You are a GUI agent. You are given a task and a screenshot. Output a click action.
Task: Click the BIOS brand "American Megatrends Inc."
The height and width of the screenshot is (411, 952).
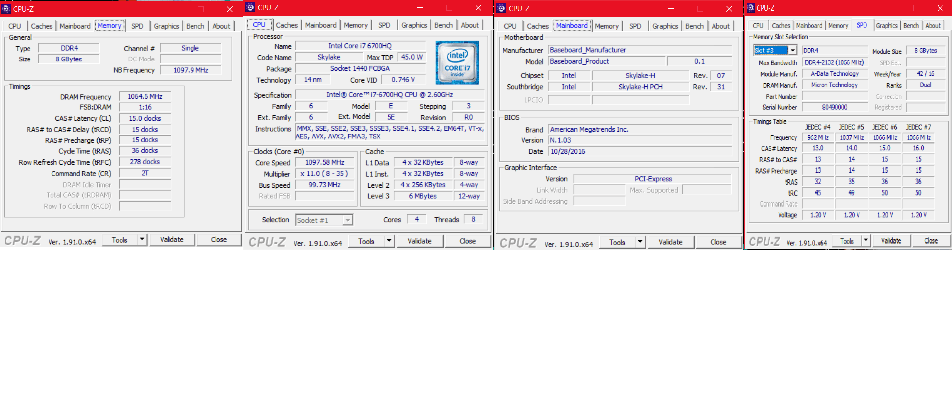coord(640,129)
